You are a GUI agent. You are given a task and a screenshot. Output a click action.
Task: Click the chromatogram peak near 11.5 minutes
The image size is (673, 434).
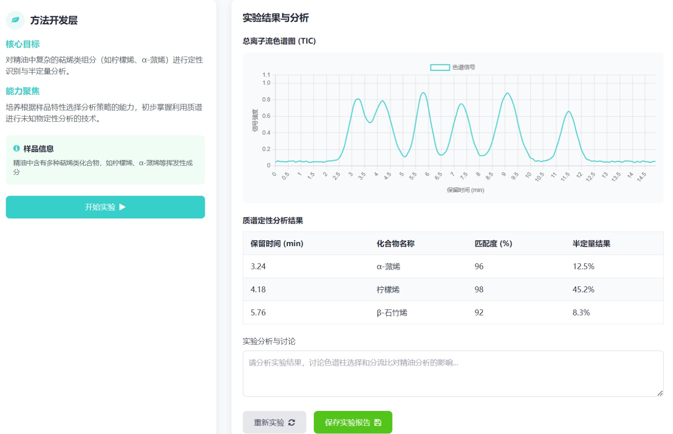pyautogui.click(x=569, y=112)
